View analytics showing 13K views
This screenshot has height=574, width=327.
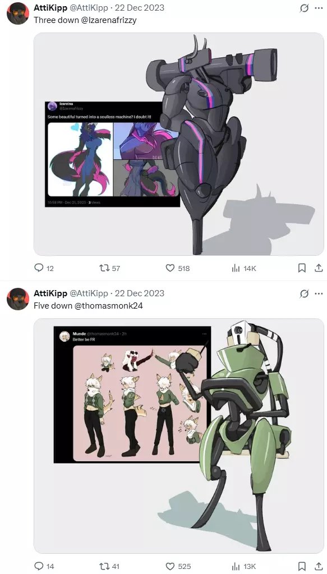tap(243, 566)
